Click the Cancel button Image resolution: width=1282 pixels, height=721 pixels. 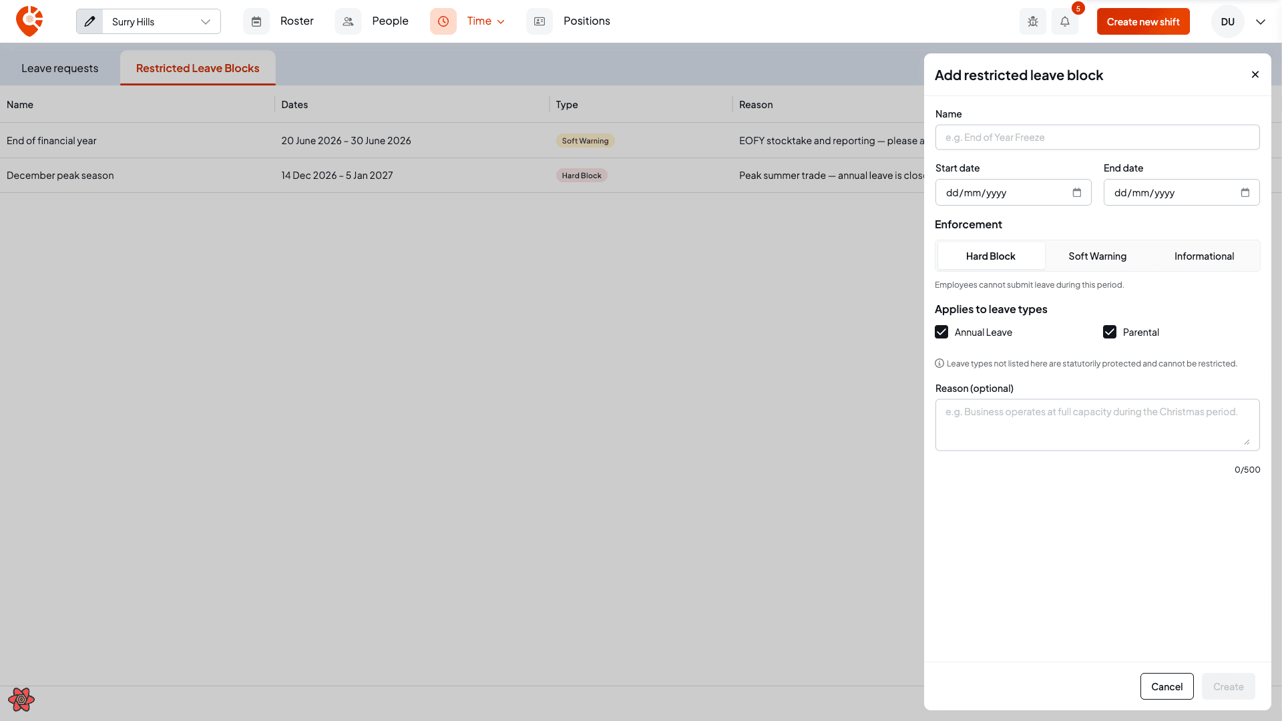click(1166, 686)
